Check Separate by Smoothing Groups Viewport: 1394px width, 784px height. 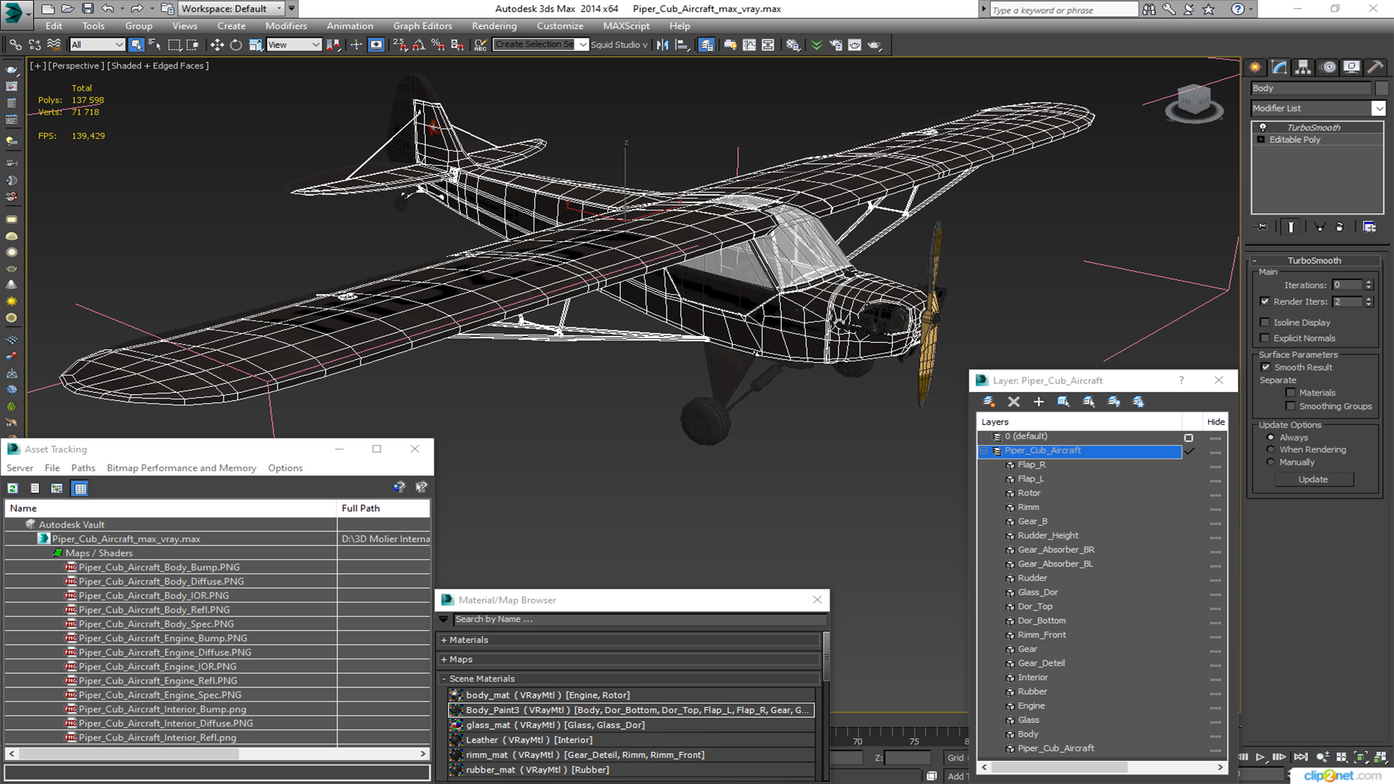1290,407
